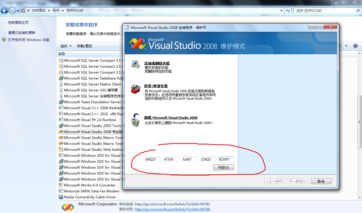Click the refresh icon beside the address bar
Viewport: 362px width, 213px height.
point(288,10)
